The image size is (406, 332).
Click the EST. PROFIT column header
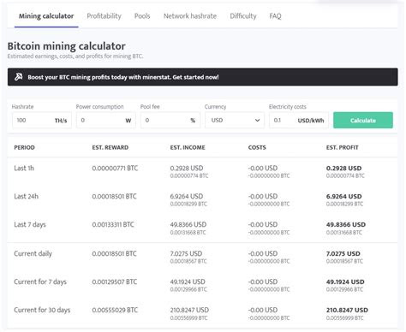[342, 147]
